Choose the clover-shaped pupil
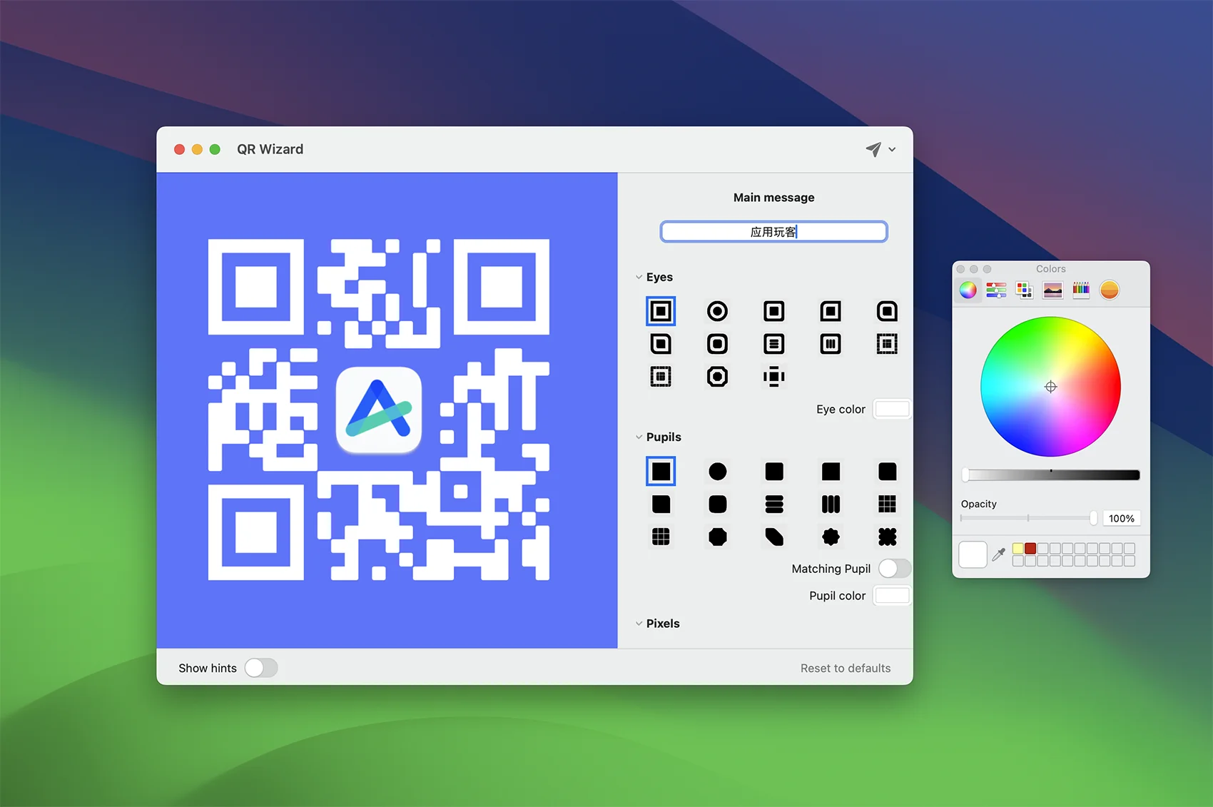Image resolution: width=1213 pixels, height=807 pixels. (x=887, y=537)
